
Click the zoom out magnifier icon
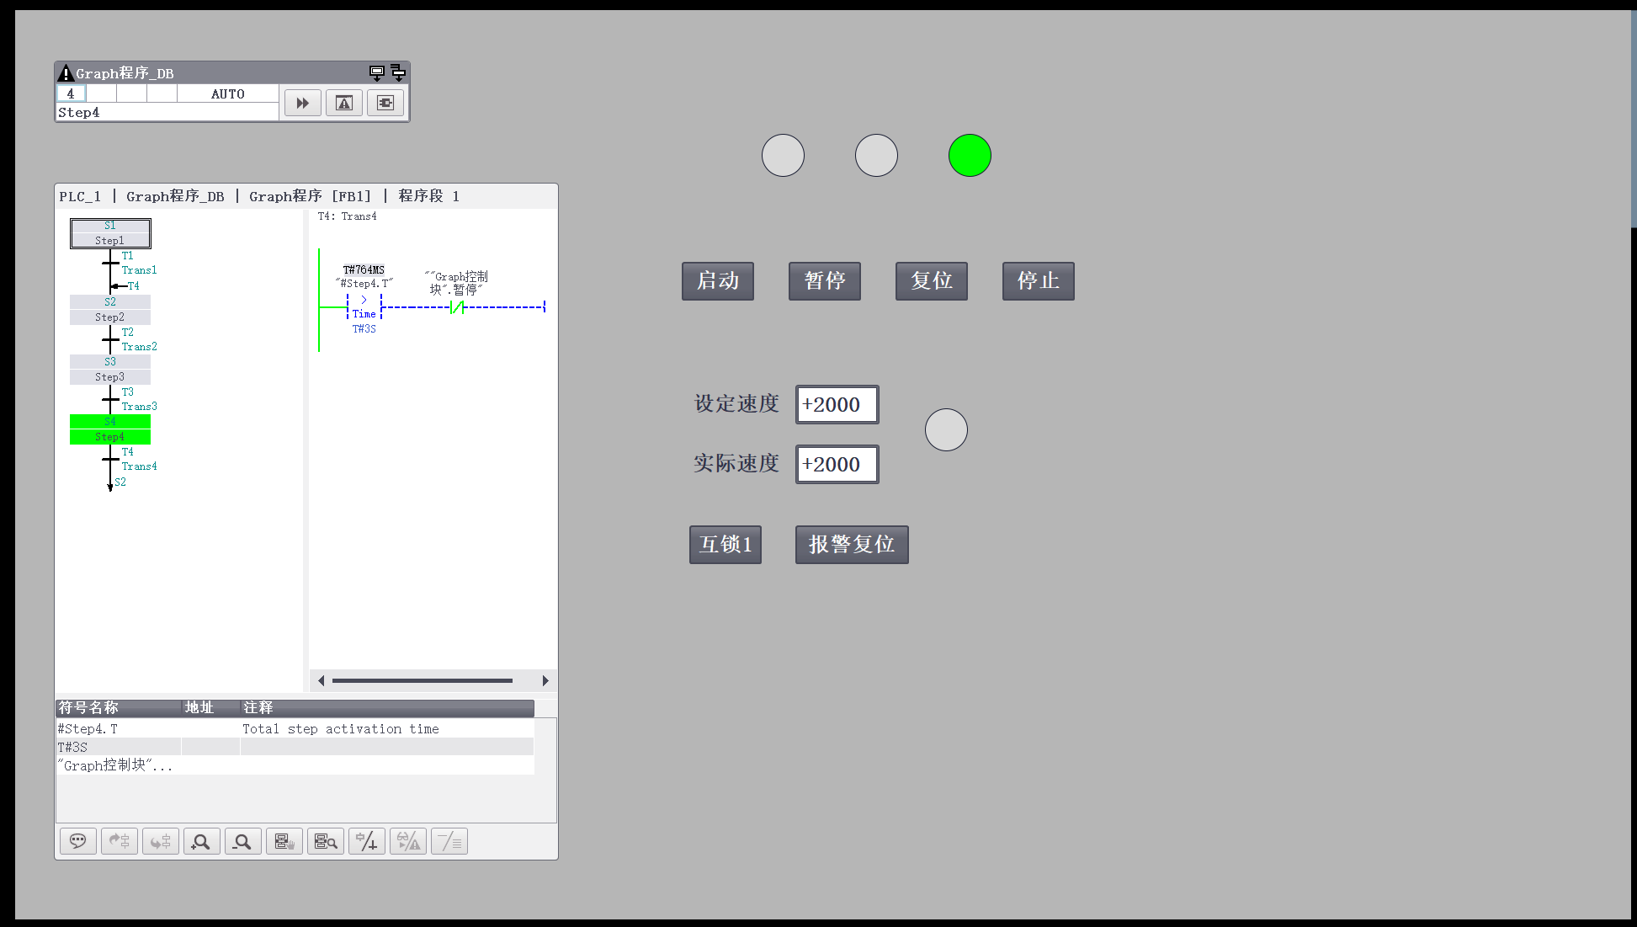tap(242, 841)
